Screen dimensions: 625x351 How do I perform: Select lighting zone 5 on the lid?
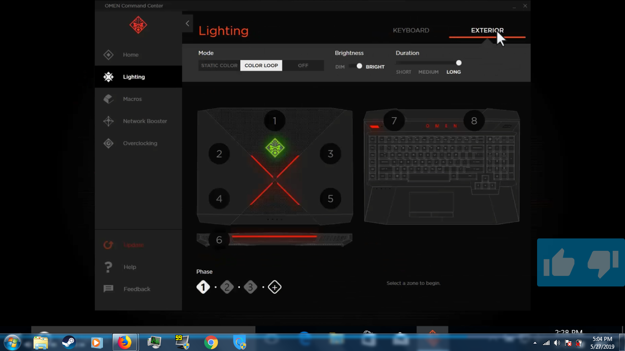(x=331, y=199)
